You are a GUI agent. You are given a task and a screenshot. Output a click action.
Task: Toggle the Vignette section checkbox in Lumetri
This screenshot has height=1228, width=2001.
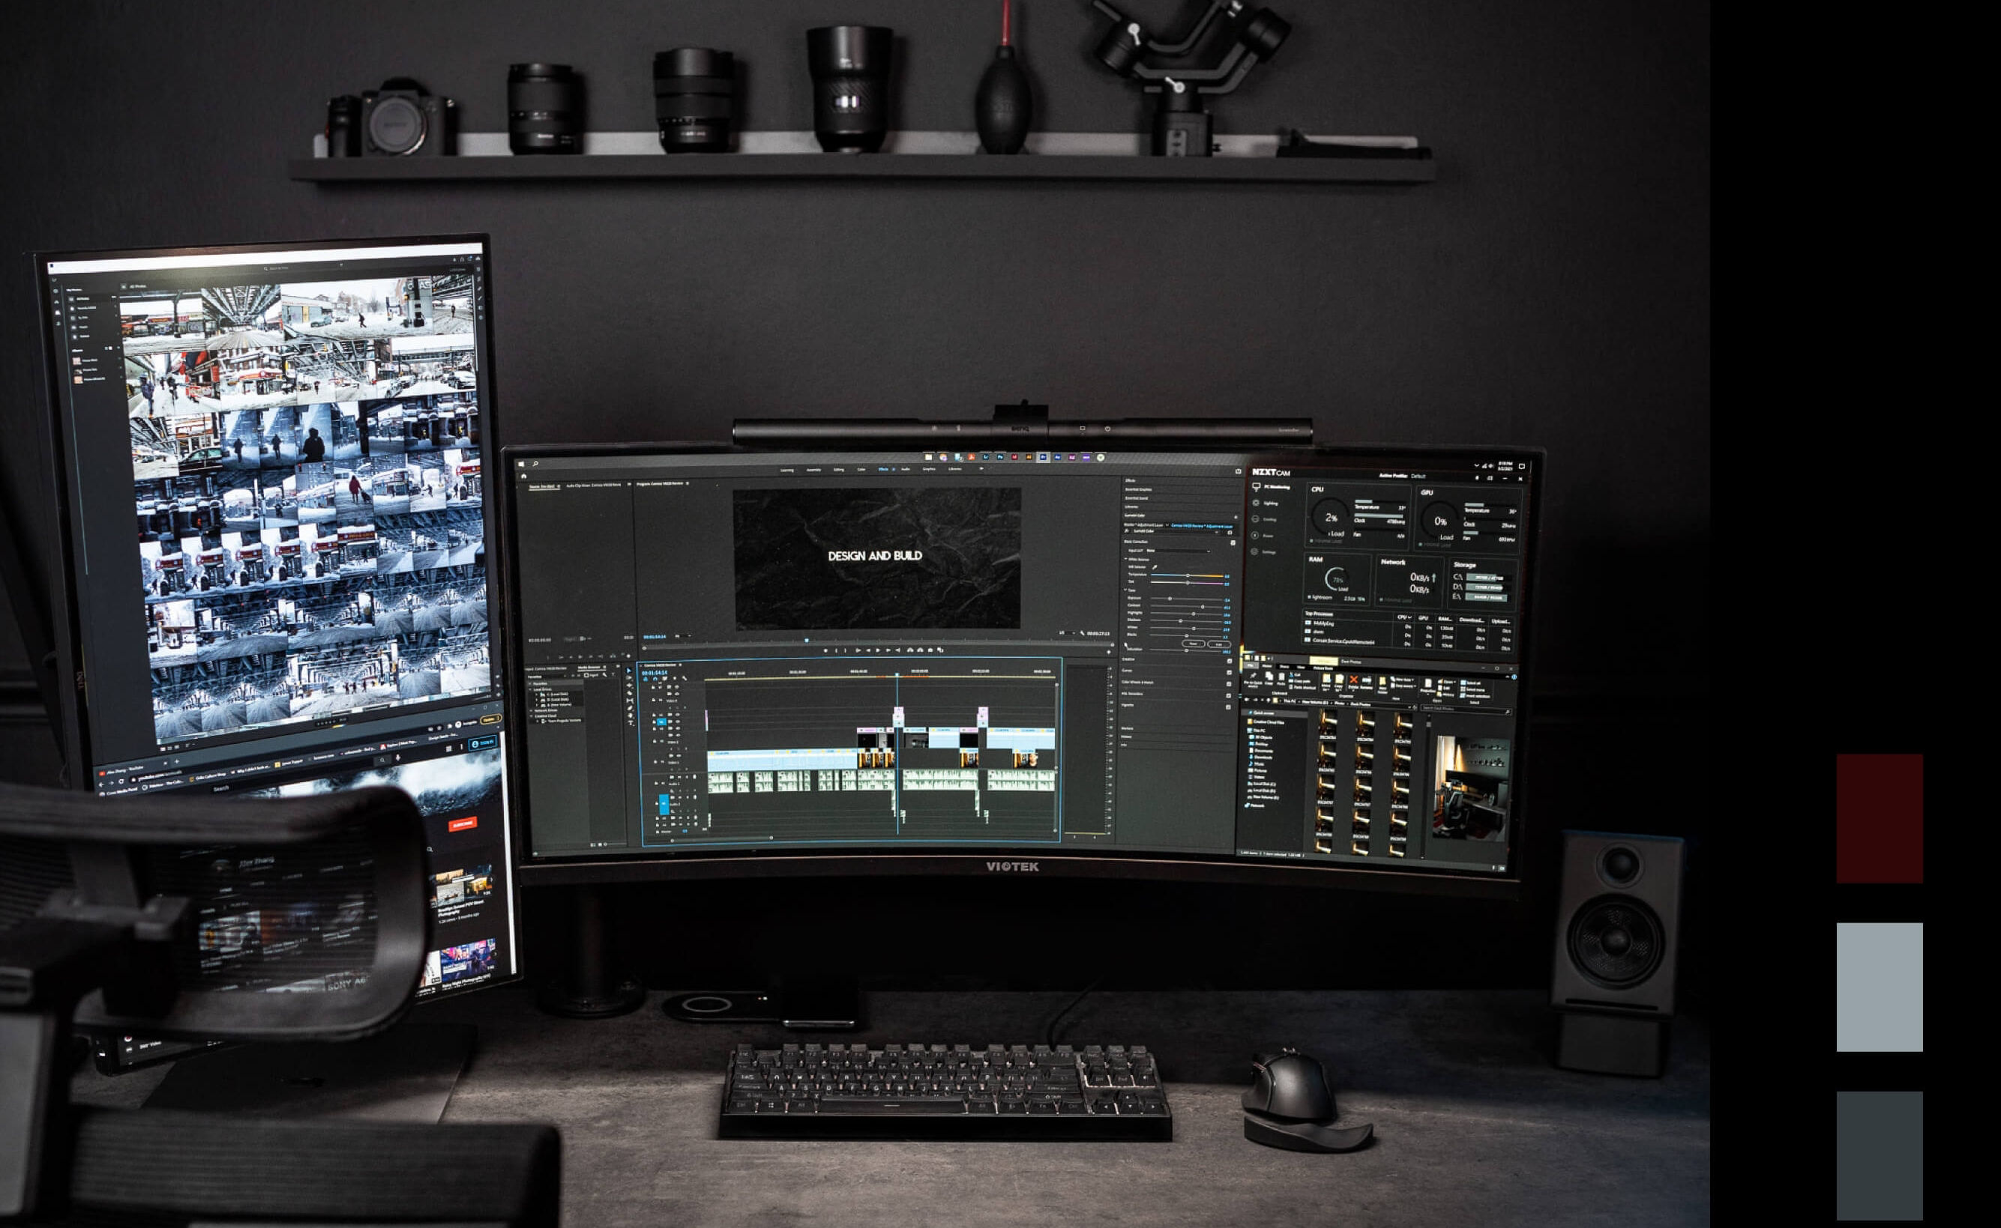tap(1230, 707)
